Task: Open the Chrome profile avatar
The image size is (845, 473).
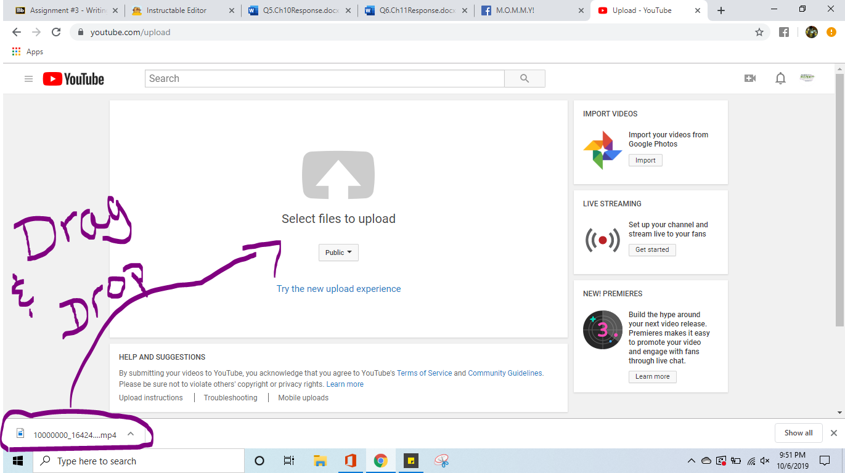Action: point(812,32)
